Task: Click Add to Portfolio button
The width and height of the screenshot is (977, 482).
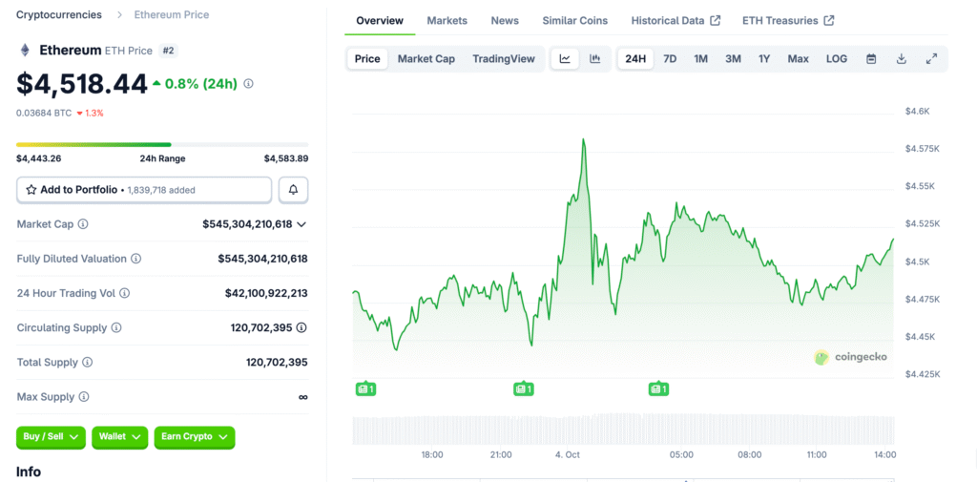Action: [x=145, y=190]
